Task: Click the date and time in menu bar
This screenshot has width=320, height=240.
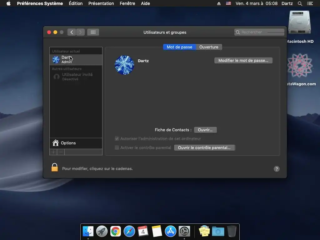Action: click(257, 3)
